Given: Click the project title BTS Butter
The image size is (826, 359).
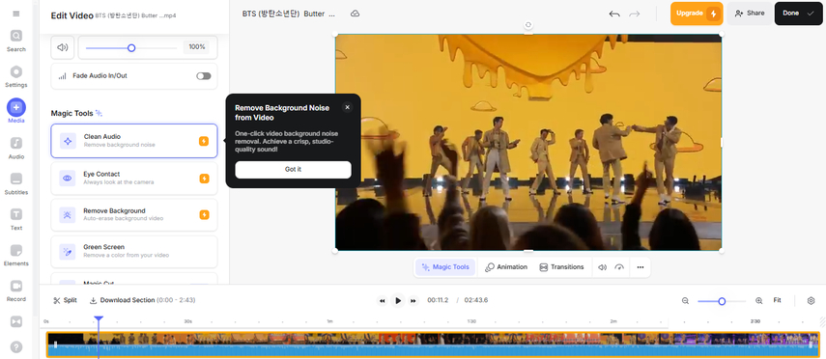Looking at the screenshot, I should pyautogui.click(x=288, y=14).
